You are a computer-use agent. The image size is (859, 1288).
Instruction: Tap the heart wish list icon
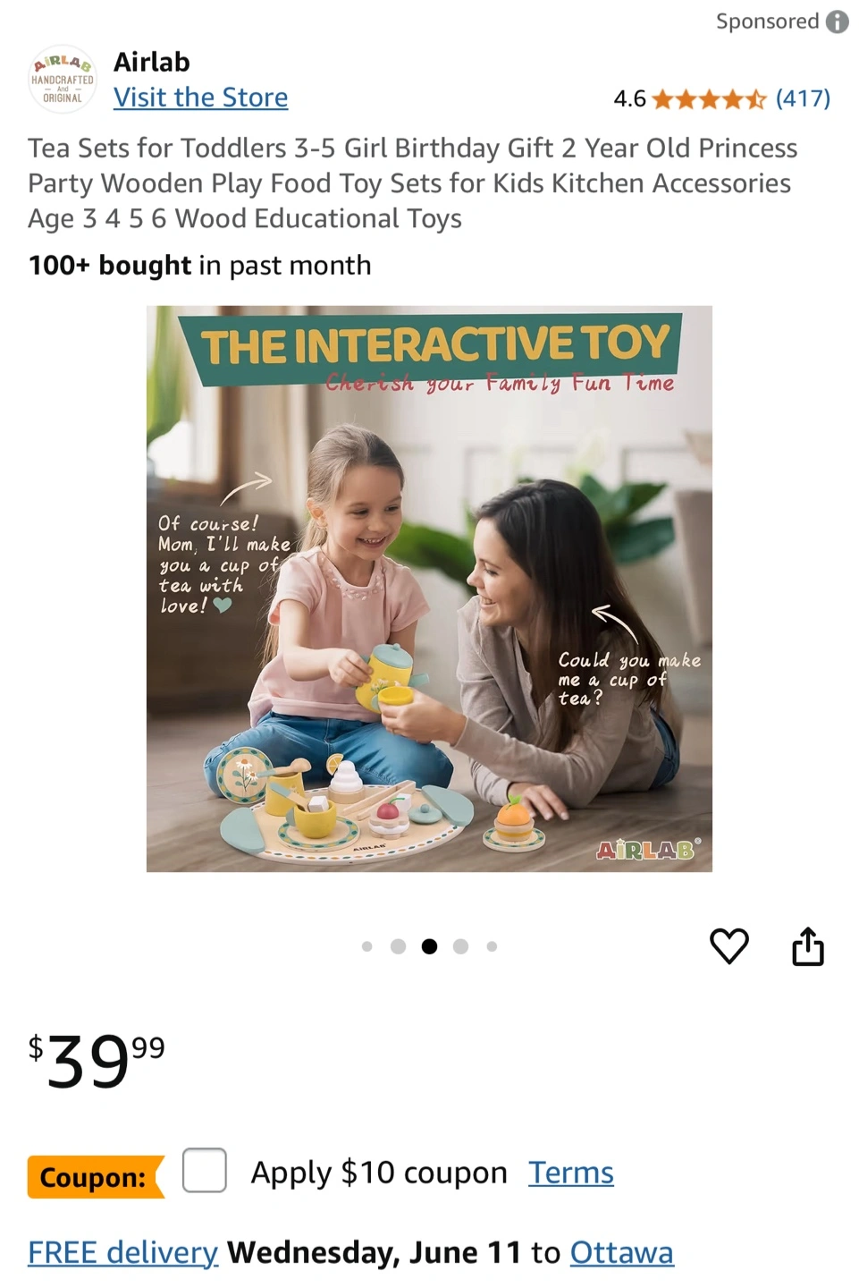coord(728,946)
